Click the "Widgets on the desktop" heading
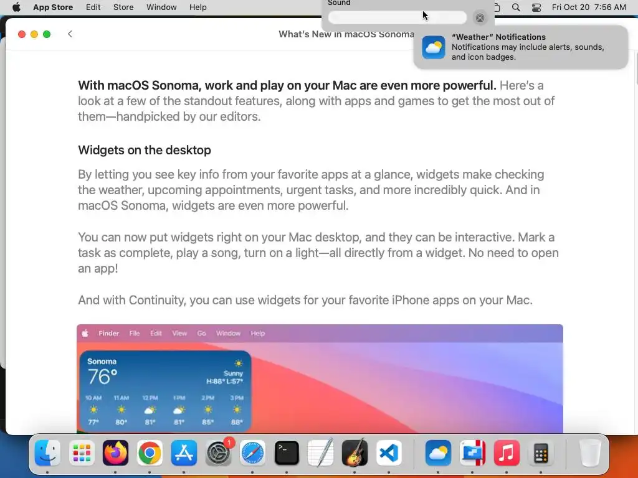638x478 pixels. 145,150
